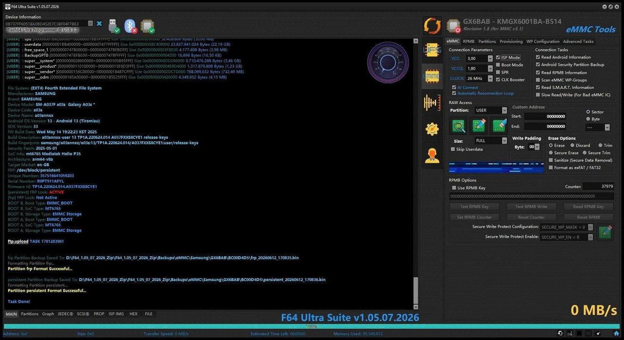
Task: Open the eMMC tools sidebar icon
Action: (x=432, y=76)
